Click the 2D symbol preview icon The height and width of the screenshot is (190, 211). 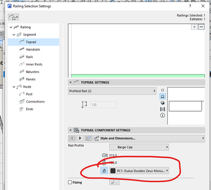[162, 90]
